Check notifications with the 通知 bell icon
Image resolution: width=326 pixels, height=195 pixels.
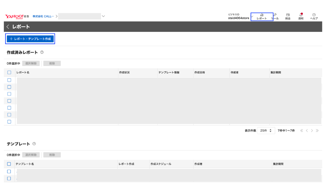(x=301, y=16)
